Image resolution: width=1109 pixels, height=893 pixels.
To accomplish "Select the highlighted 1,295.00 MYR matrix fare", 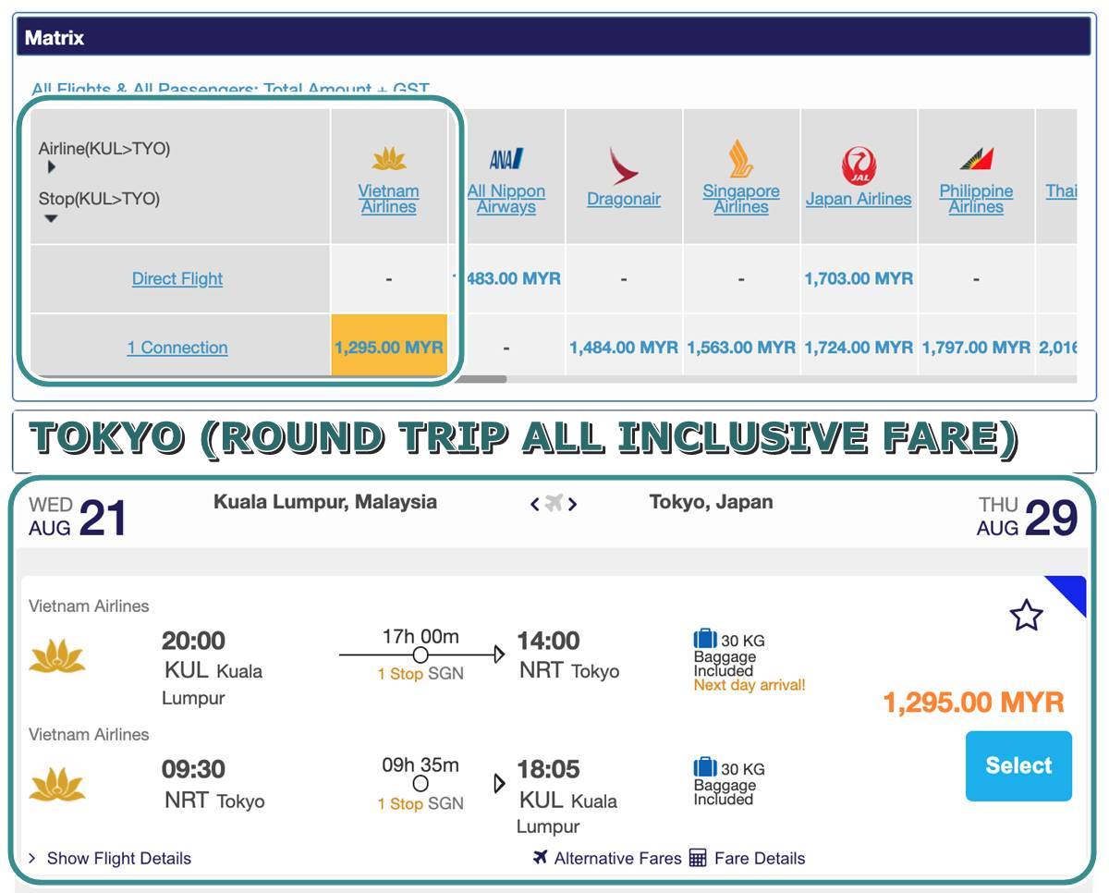I will click(x=389, y=347).
